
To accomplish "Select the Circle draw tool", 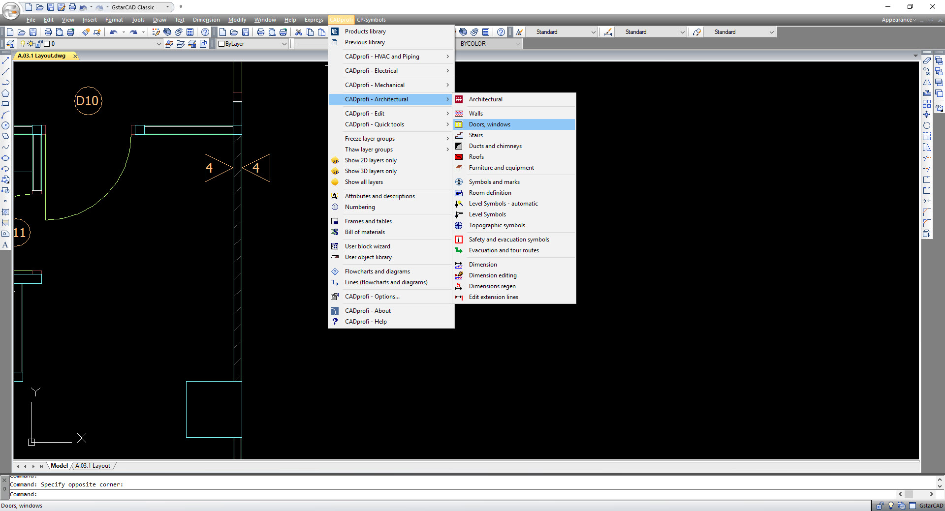I will (x=5, y=126).
